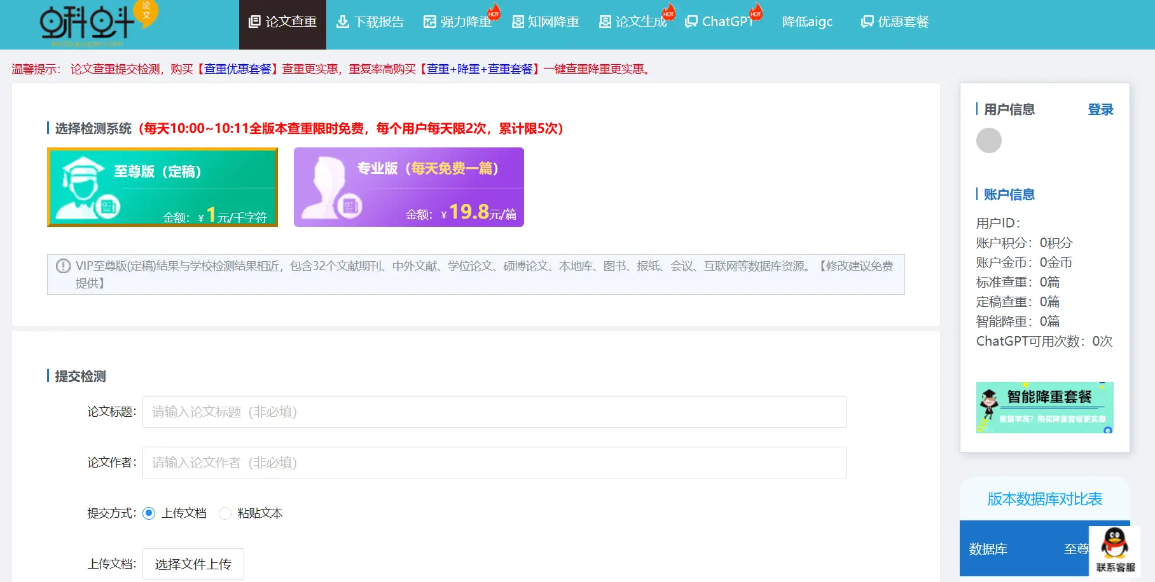Click the 论文生成 nav icon
The width and height of the screenshot is (1155, 582).
tap(605, 22)
